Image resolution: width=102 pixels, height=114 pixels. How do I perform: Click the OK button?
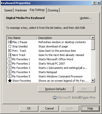click(x=29, y=108)
